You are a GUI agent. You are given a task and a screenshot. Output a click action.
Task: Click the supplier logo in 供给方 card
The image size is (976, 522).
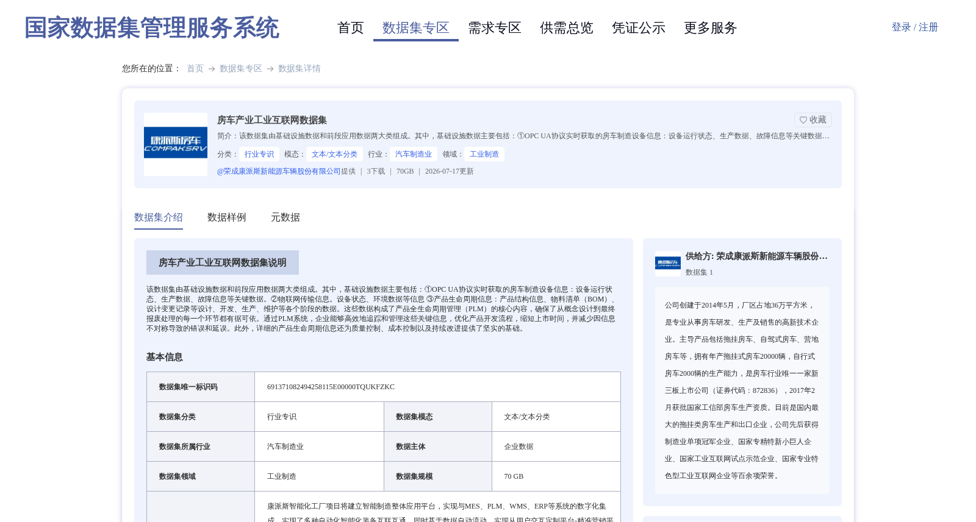(x=668, y=264)
